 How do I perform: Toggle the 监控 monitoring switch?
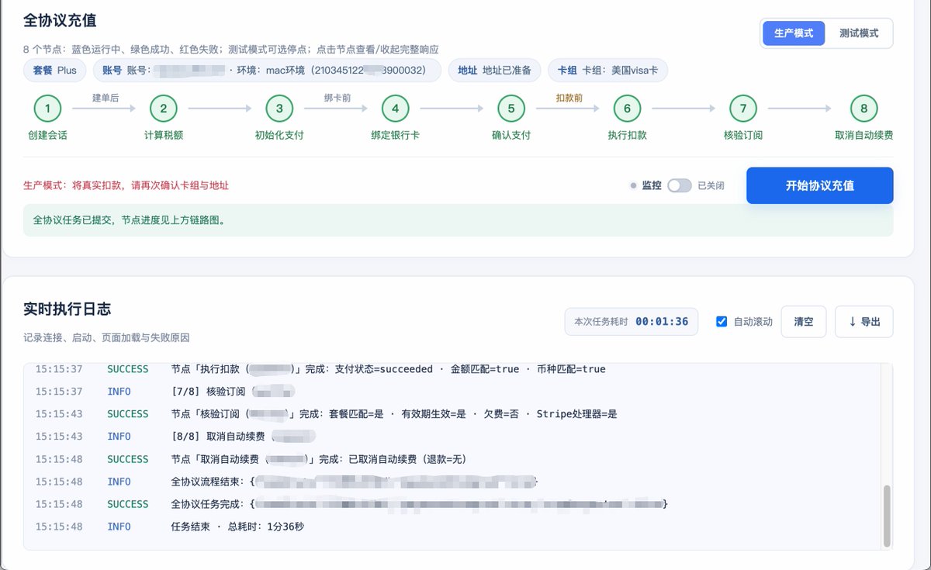(x=680, y=186)
